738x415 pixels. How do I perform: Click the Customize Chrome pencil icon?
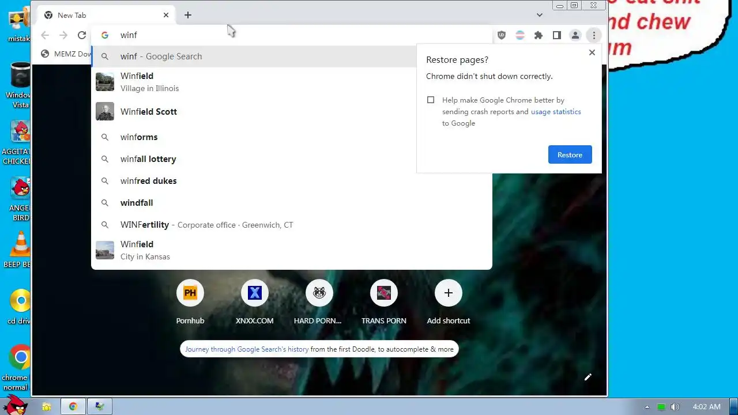tap(588, 377)
